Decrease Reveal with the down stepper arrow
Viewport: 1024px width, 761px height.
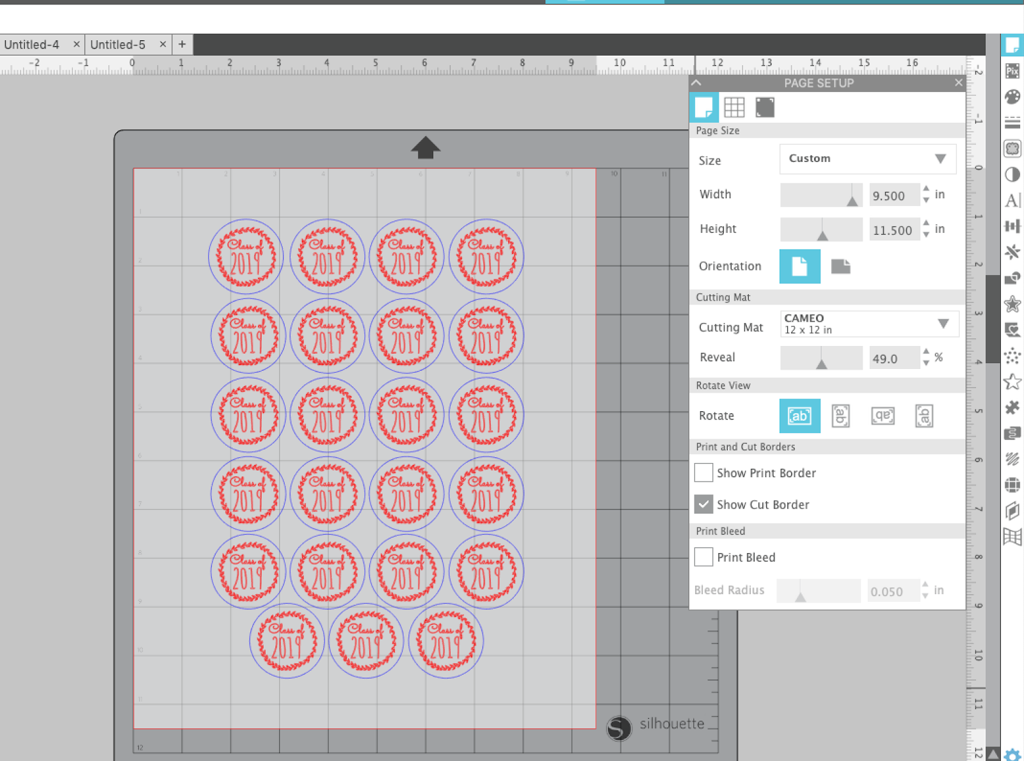(926, 363)
